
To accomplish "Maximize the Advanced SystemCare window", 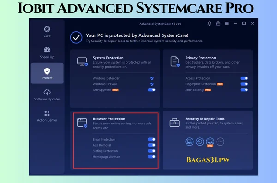I will point(244,24).
